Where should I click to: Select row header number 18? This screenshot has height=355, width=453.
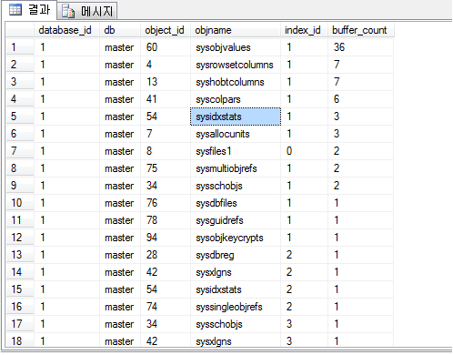20,341
